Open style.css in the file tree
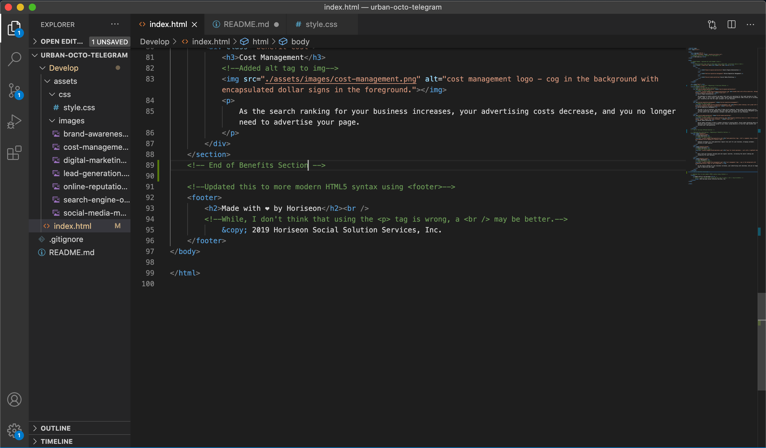 pos(80,108)
